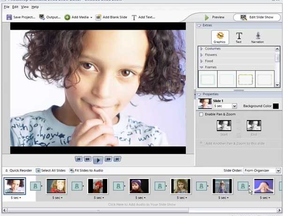Collapse the Frames category
Image resolution: width=283 pixels, height=216 pixels.
point(201,67)
